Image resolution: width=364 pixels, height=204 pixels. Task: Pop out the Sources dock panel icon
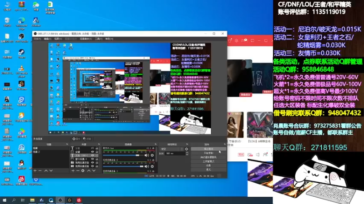pyautogui.click(x=99, y=144)
